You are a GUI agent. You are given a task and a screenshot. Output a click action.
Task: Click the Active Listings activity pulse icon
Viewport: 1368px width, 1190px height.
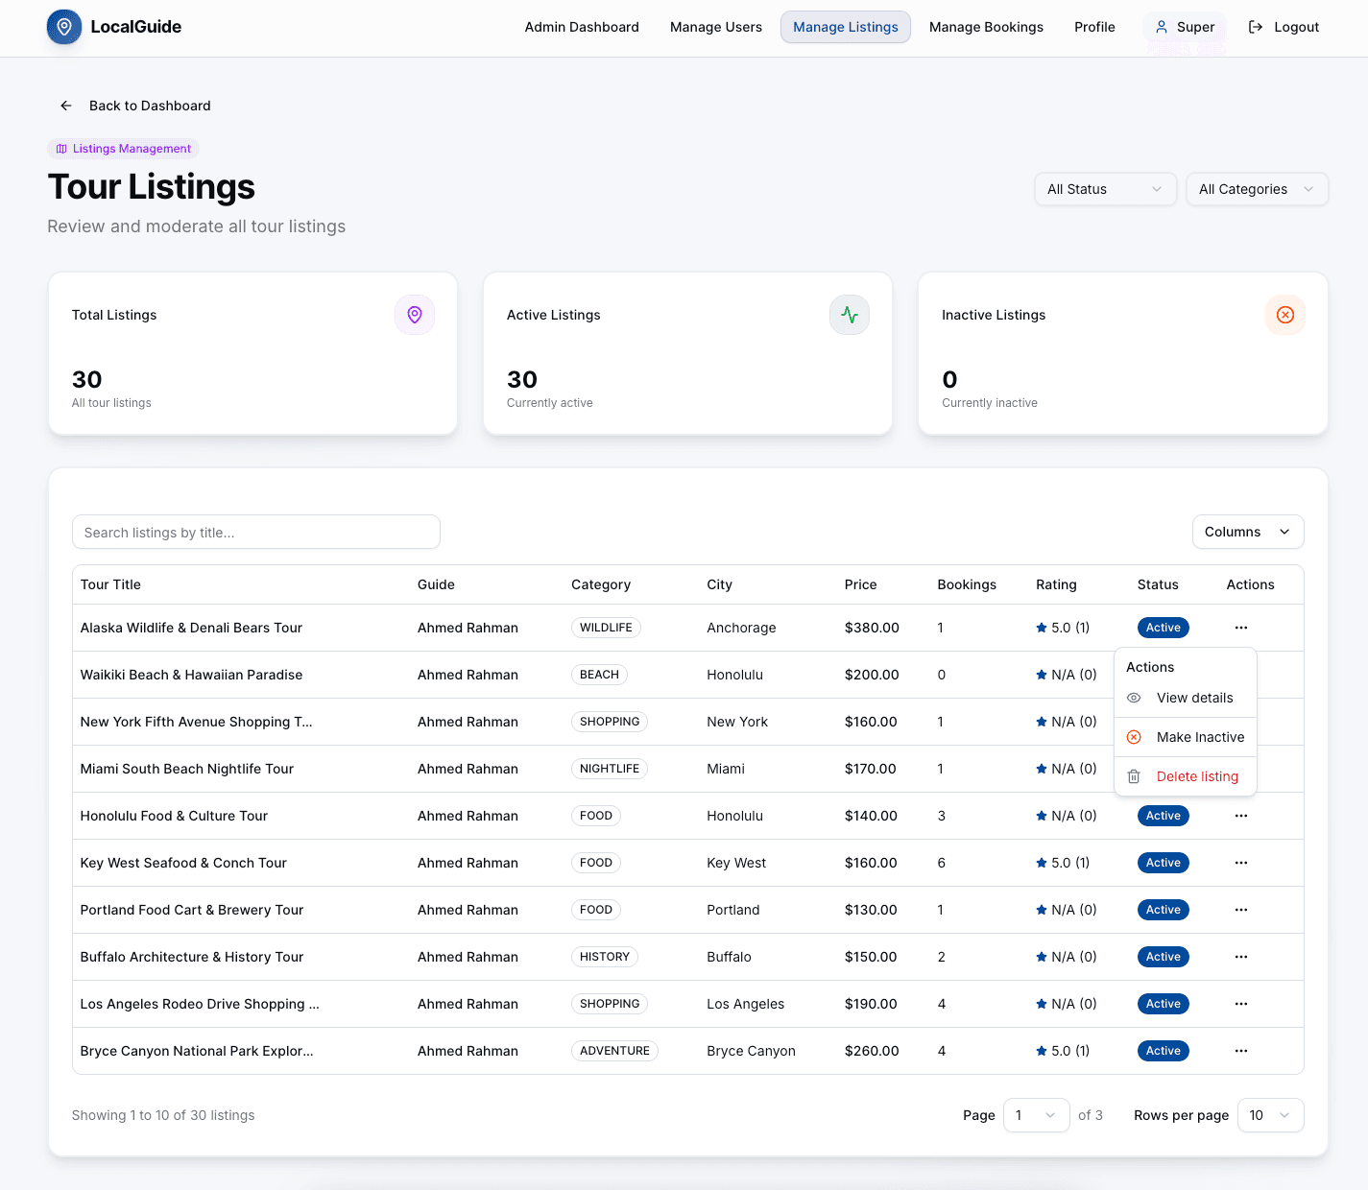point(849,315)
